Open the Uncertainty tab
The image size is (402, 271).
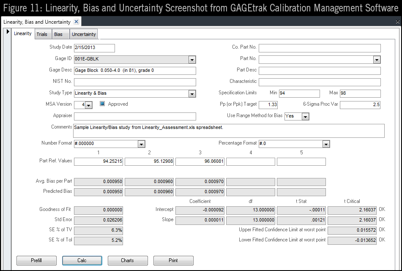coord(84,34)
